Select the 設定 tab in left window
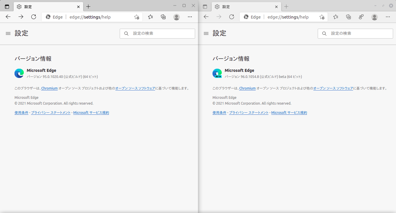The width and height of the screenshot is (396, 213). [48, 7]
